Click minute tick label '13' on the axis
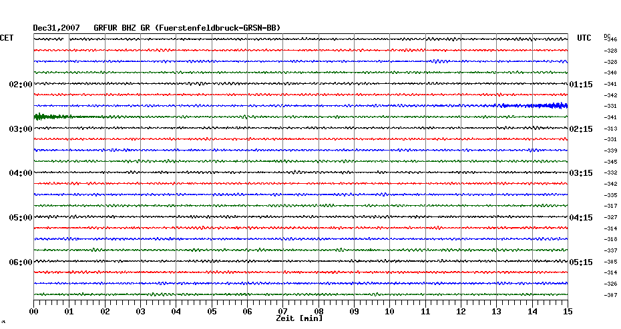 pos(497,312)
